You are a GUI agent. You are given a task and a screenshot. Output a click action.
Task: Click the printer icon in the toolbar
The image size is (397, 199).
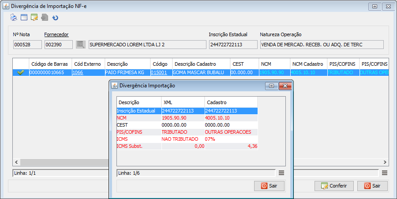coord(14,18)
